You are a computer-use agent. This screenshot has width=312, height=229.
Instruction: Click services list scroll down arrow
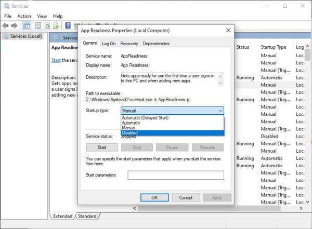[307, 202]
